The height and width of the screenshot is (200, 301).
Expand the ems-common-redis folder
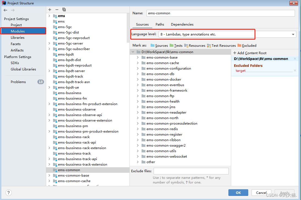pyautogui.click(x=138, y=129)
